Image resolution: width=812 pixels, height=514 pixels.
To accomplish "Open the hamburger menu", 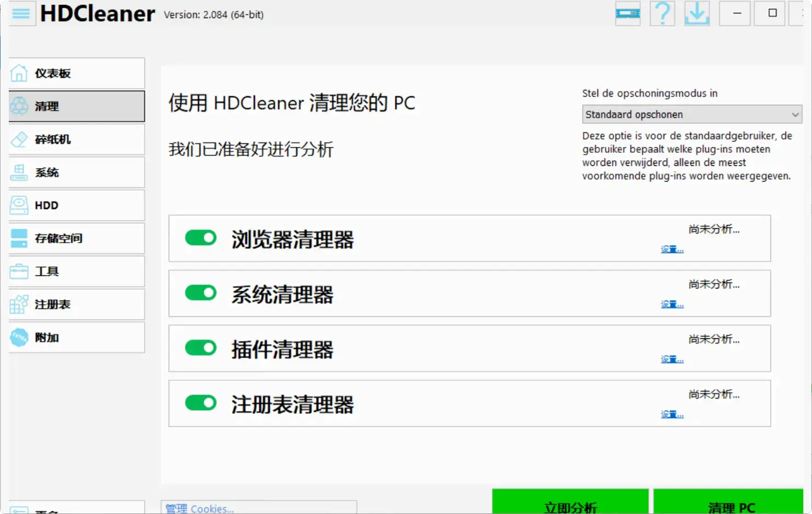I will click(x=21, y=13).
